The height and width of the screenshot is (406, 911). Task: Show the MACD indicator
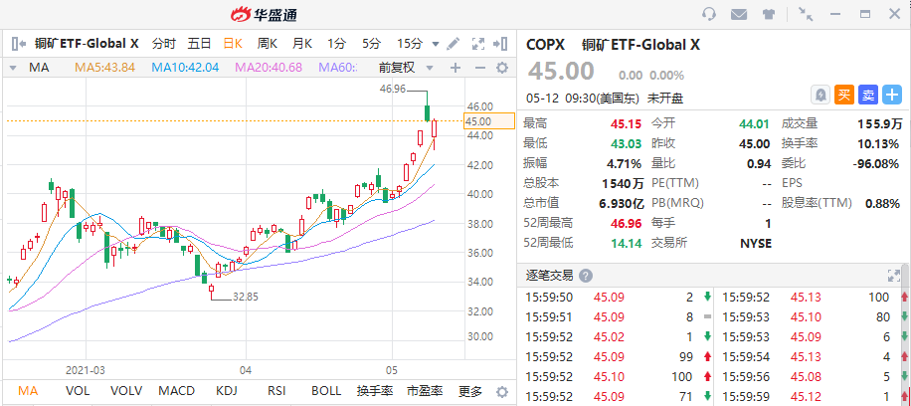(x=177, y=391)
